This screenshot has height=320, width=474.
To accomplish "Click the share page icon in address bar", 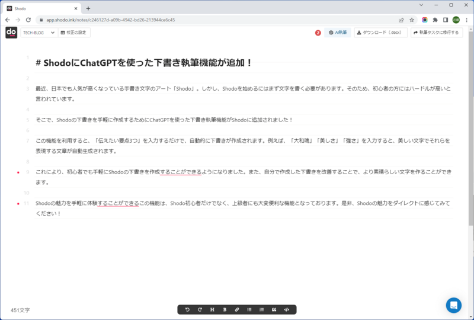I will [401, 20].
